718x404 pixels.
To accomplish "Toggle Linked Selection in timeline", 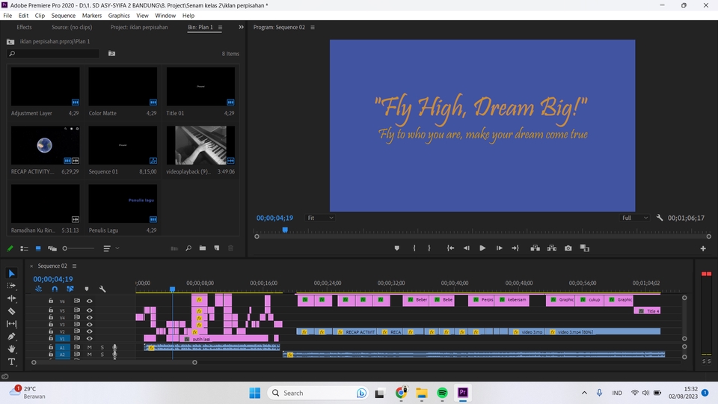I will point(70,289).
